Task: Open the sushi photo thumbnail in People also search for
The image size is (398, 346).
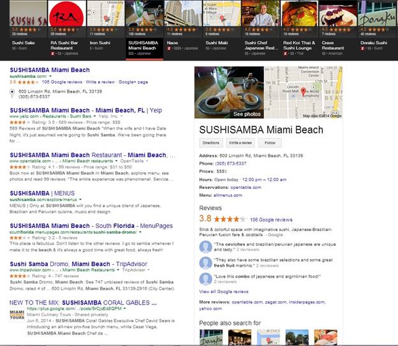Action: coord(326,337)
